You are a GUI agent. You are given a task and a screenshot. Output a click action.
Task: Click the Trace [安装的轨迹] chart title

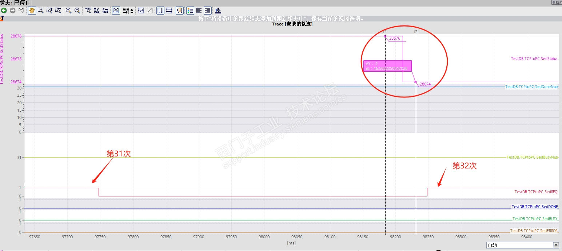point(292,24)
